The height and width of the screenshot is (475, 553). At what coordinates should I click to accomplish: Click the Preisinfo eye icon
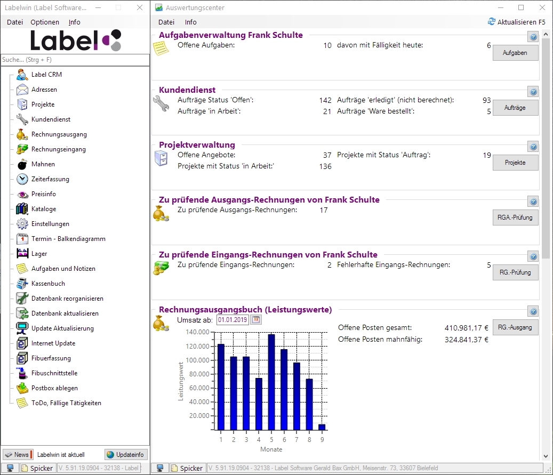[22, 194]
